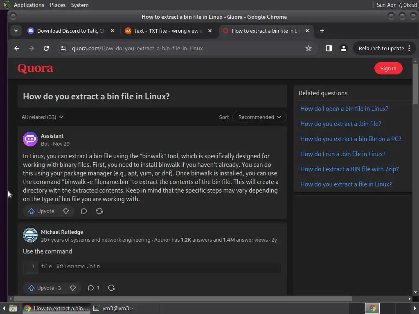The height and width of the screenshot is (314, 419).
Task: Click Michael Rutledge's profile avatar
Action: pyautogui.click(x=30, y=235)
